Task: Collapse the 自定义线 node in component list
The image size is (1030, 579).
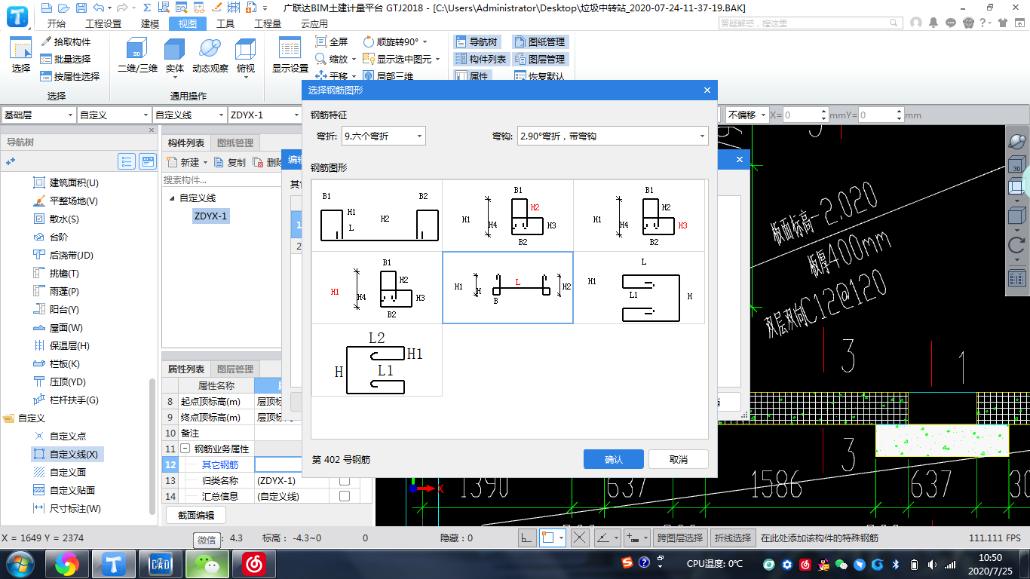Action: point(171,198)
